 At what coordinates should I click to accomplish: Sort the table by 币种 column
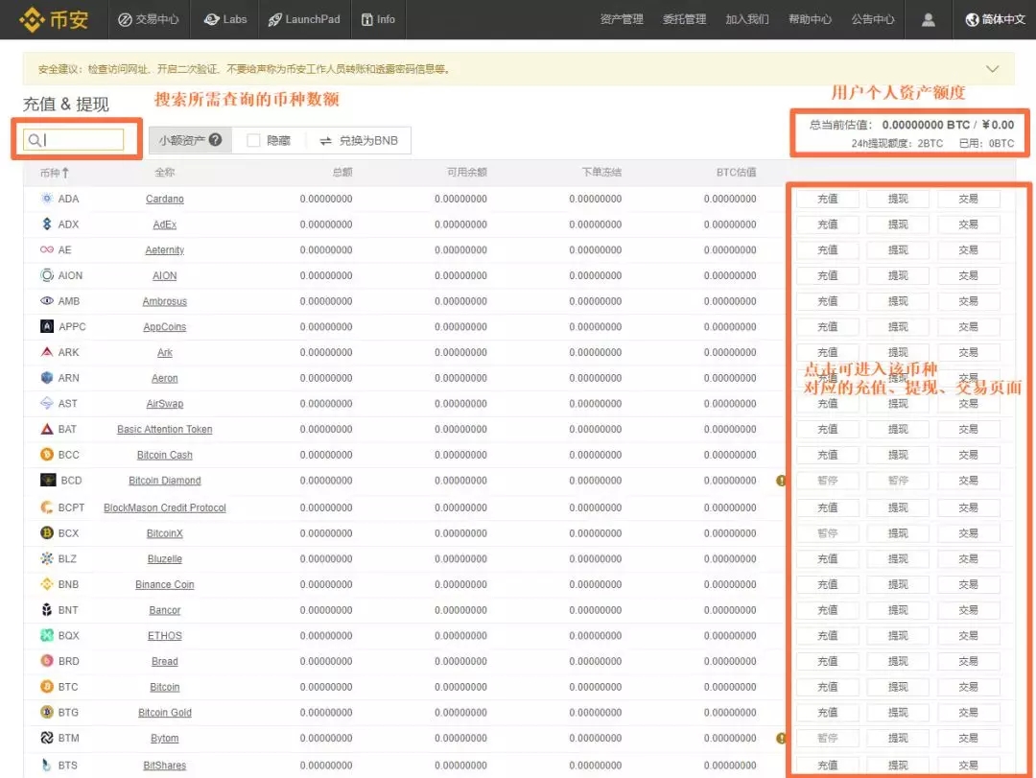(x=54, y=173)
